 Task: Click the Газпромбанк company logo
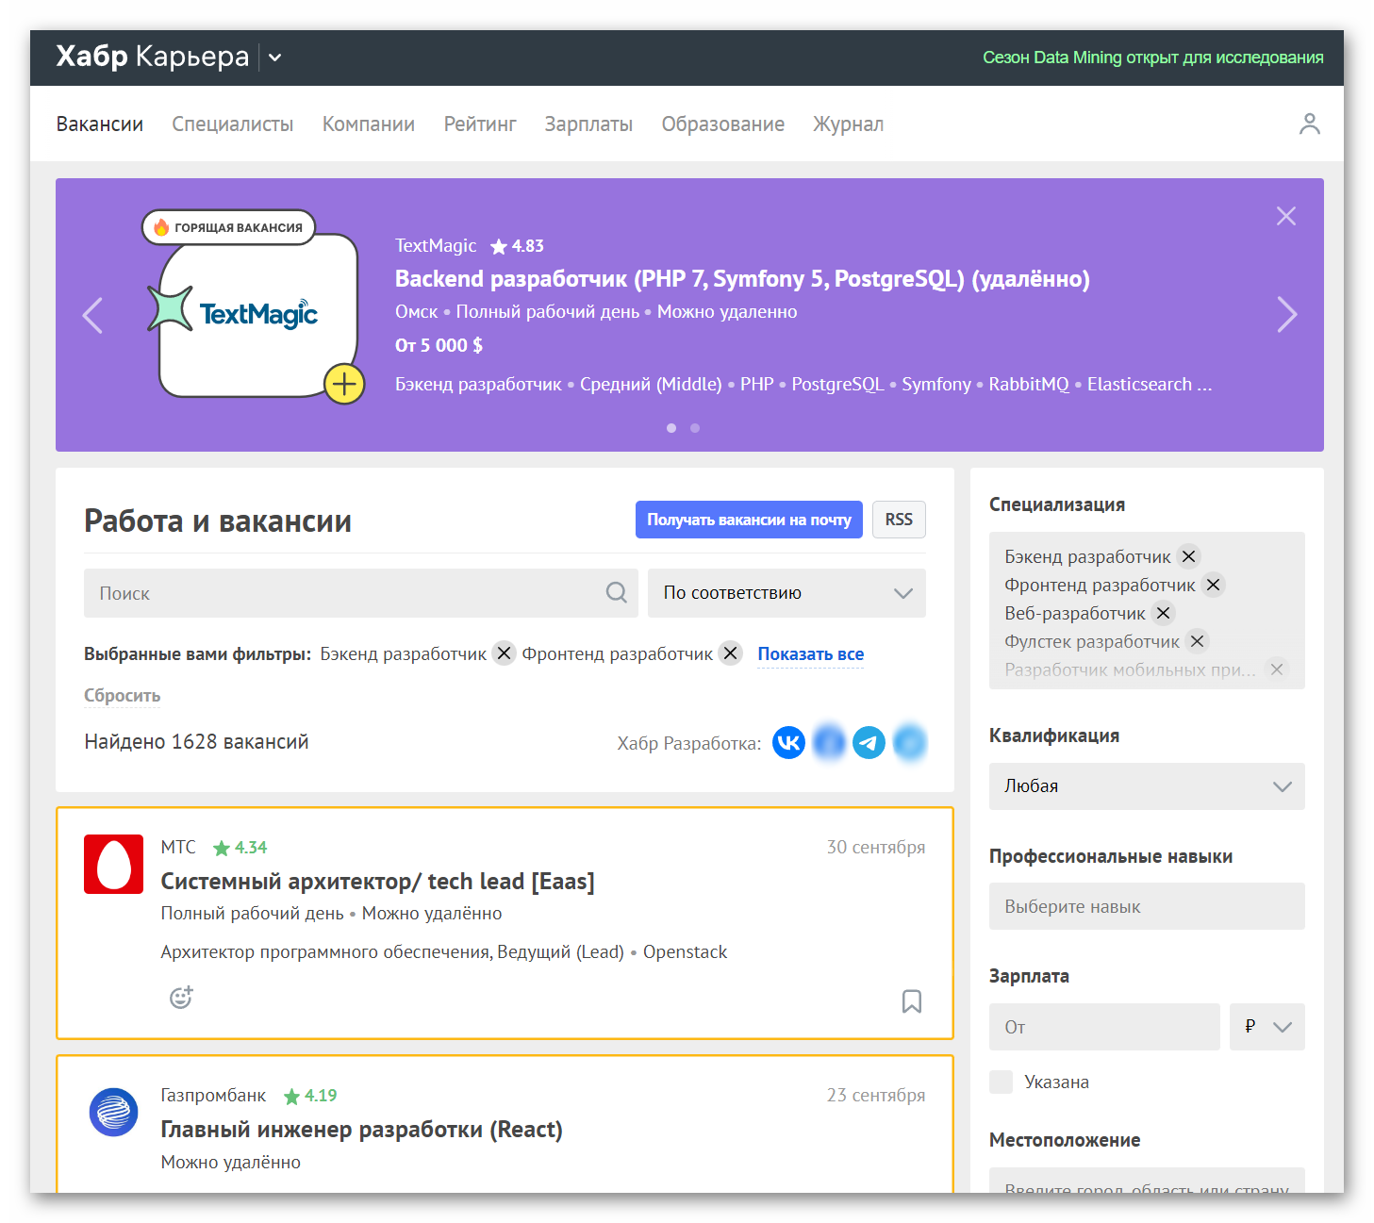pos(113,1112)
